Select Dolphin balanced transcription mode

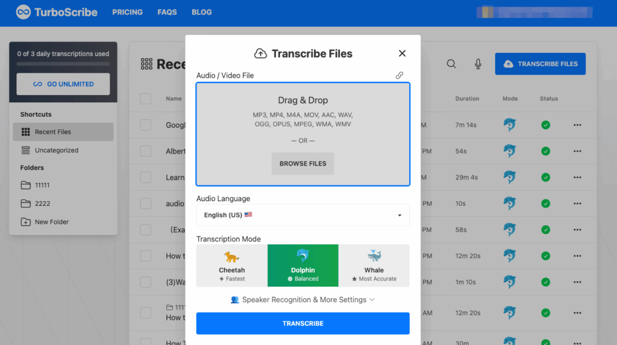point(303,266)
